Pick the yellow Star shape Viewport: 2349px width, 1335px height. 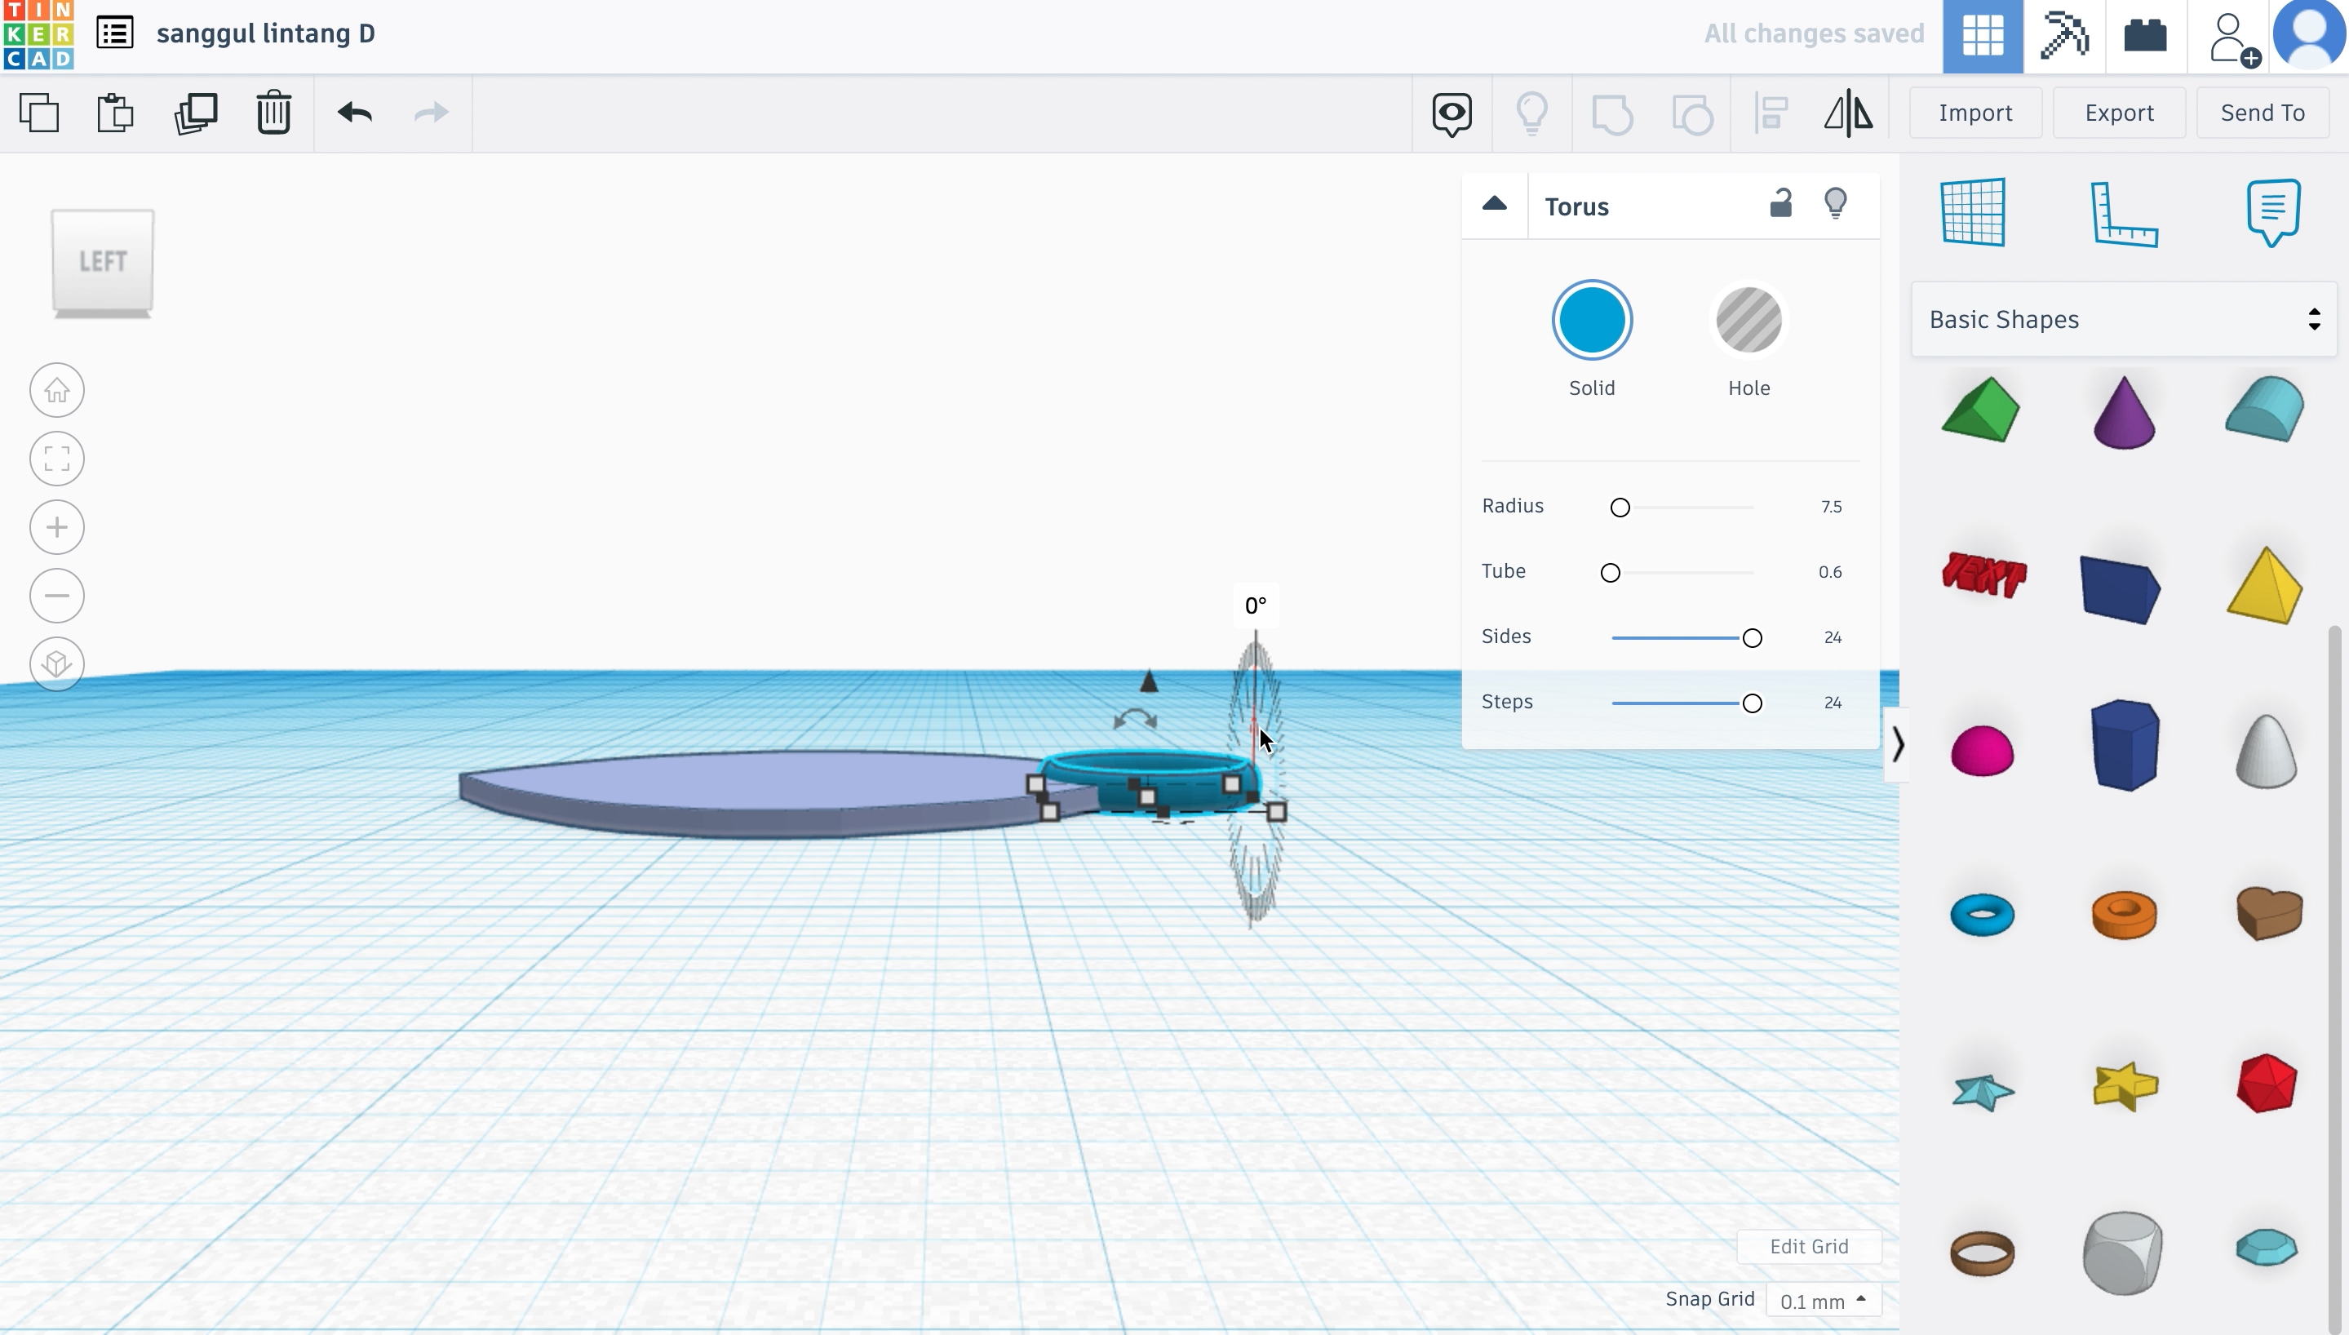[x=2125, y=1086]
